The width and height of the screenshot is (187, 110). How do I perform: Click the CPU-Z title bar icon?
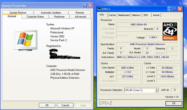tap(99, 9)
